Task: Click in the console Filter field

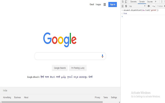Action: pyautogui.click(x=154, y=6)
